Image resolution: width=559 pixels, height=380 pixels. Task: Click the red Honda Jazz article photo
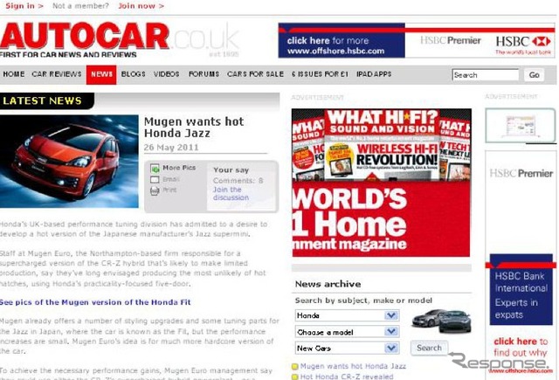(x=69, y=161)
